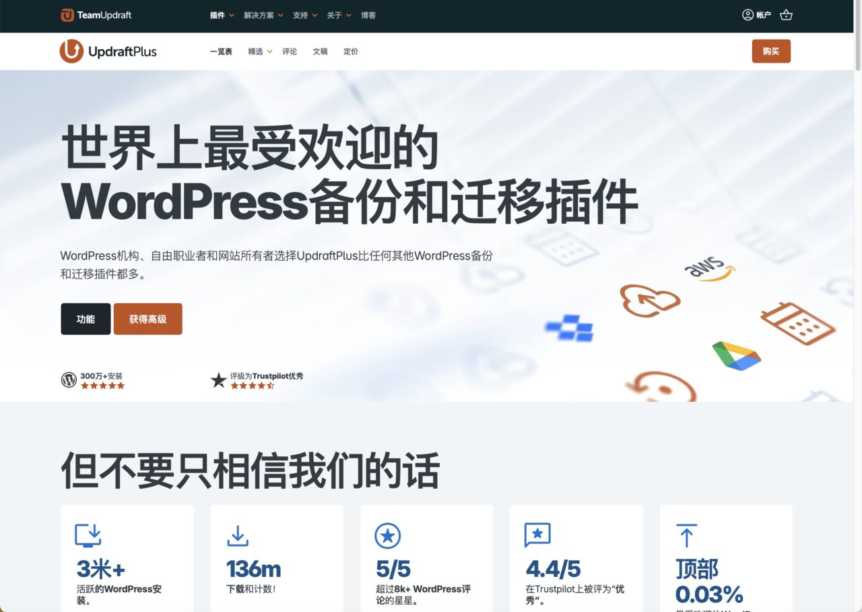Click the 顶部 0.03% statistic card
Image resolution: width=862 pixels, height=612 pixels.
726,558
